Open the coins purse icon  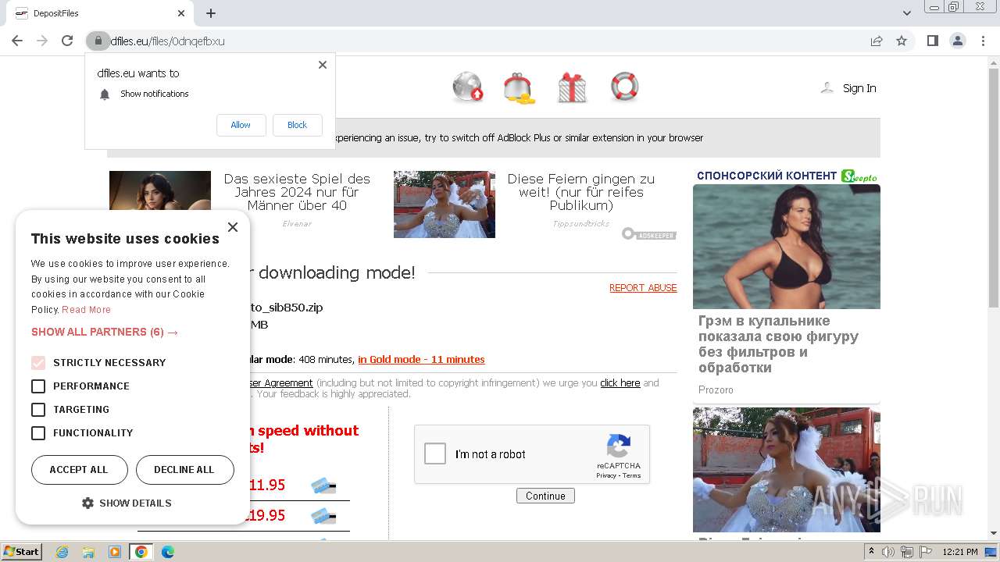click(x=519, y=88)
